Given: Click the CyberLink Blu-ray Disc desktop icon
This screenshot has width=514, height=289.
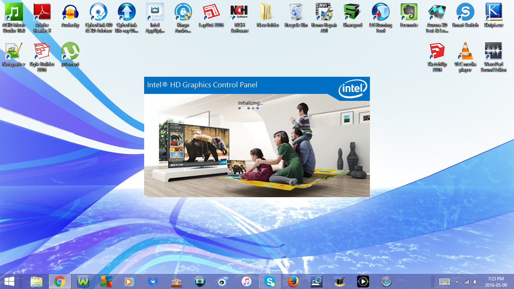Looking at the screenshot, I should pyautogui.click(x=127, y=18).
